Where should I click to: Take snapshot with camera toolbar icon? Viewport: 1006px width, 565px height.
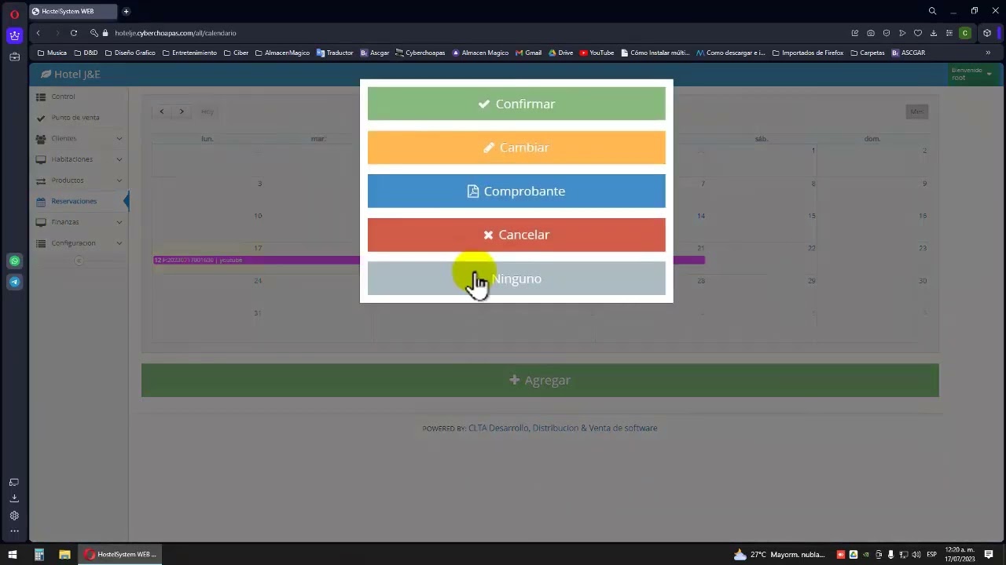871,33
